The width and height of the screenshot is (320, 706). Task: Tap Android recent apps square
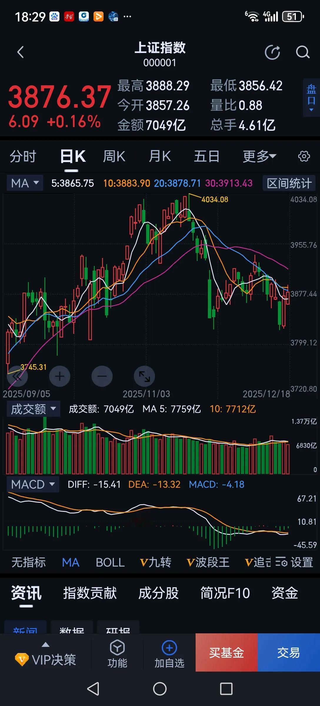point(226,689)
